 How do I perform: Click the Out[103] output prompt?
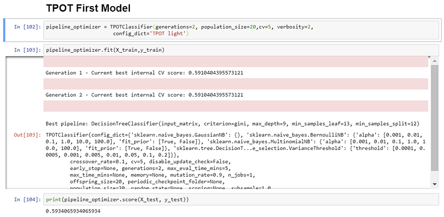(x=27, y=135)
